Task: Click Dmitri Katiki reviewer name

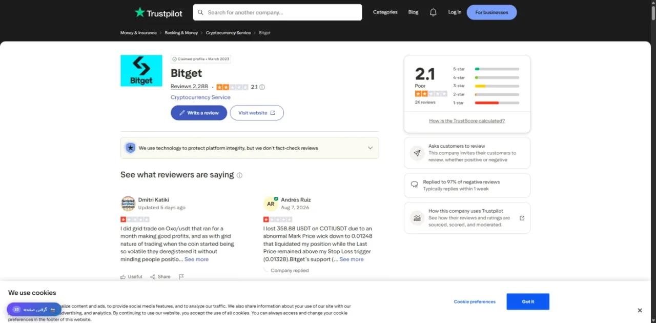Action: click(153, 200)
